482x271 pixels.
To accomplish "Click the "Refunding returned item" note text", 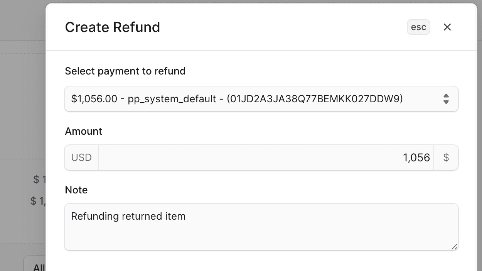I will coord(128,216).
